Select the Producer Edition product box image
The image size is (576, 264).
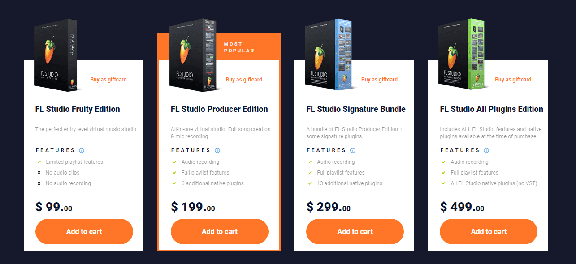(x=194, y=55)
